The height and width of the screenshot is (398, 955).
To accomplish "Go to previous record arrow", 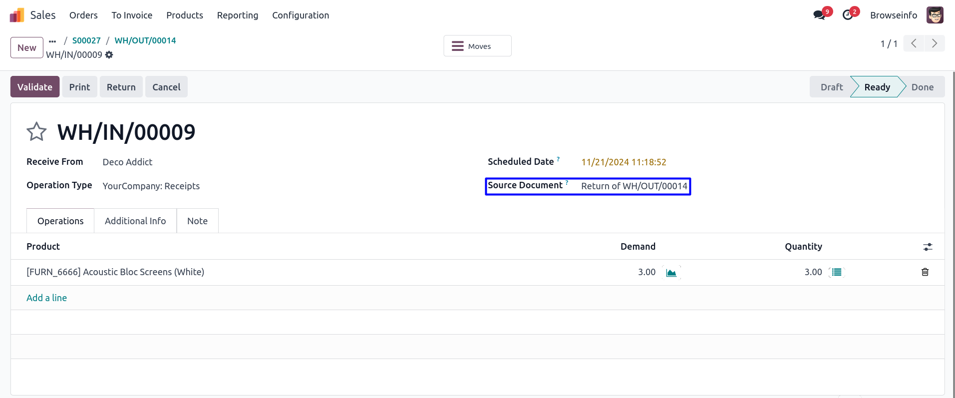I will 914,44.
